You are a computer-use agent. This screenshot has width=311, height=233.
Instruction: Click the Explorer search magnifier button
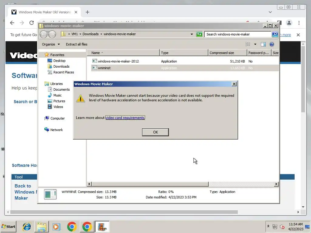coord(275,34)
